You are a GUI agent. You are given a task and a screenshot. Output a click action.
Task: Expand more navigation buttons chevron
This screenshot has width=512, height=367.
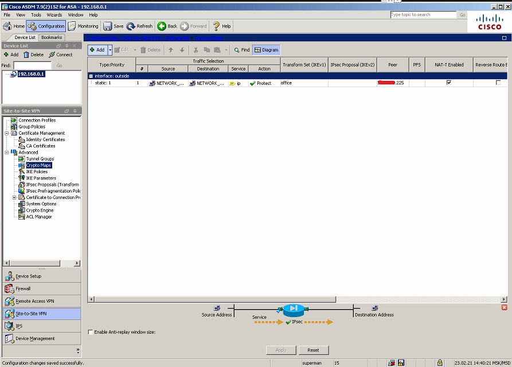pos(78,351)
